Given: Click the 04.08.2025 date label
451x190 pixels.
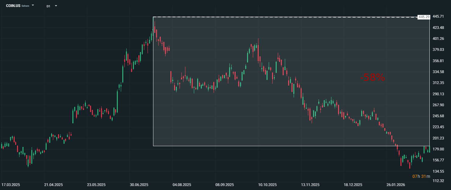Looking at the screenshot, I should 182,185.
